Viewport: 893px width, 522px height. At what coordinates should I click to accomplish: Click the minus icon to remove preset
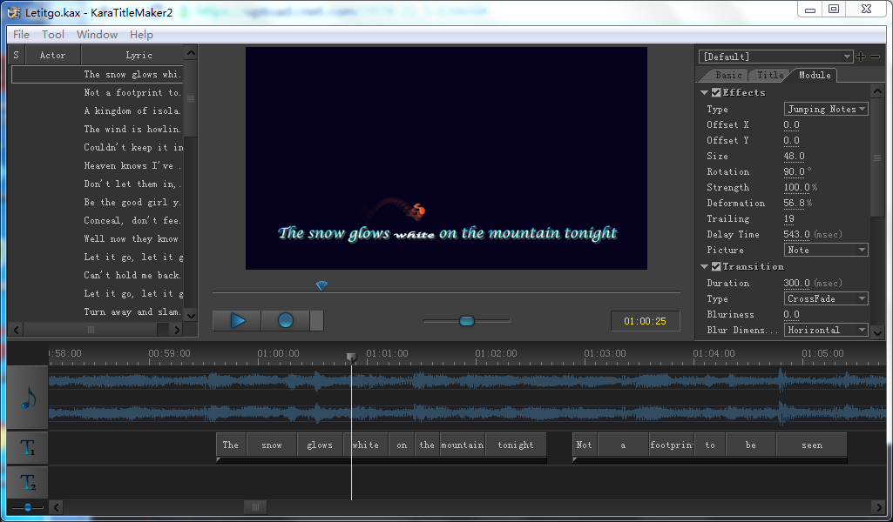tap(875, 57)
